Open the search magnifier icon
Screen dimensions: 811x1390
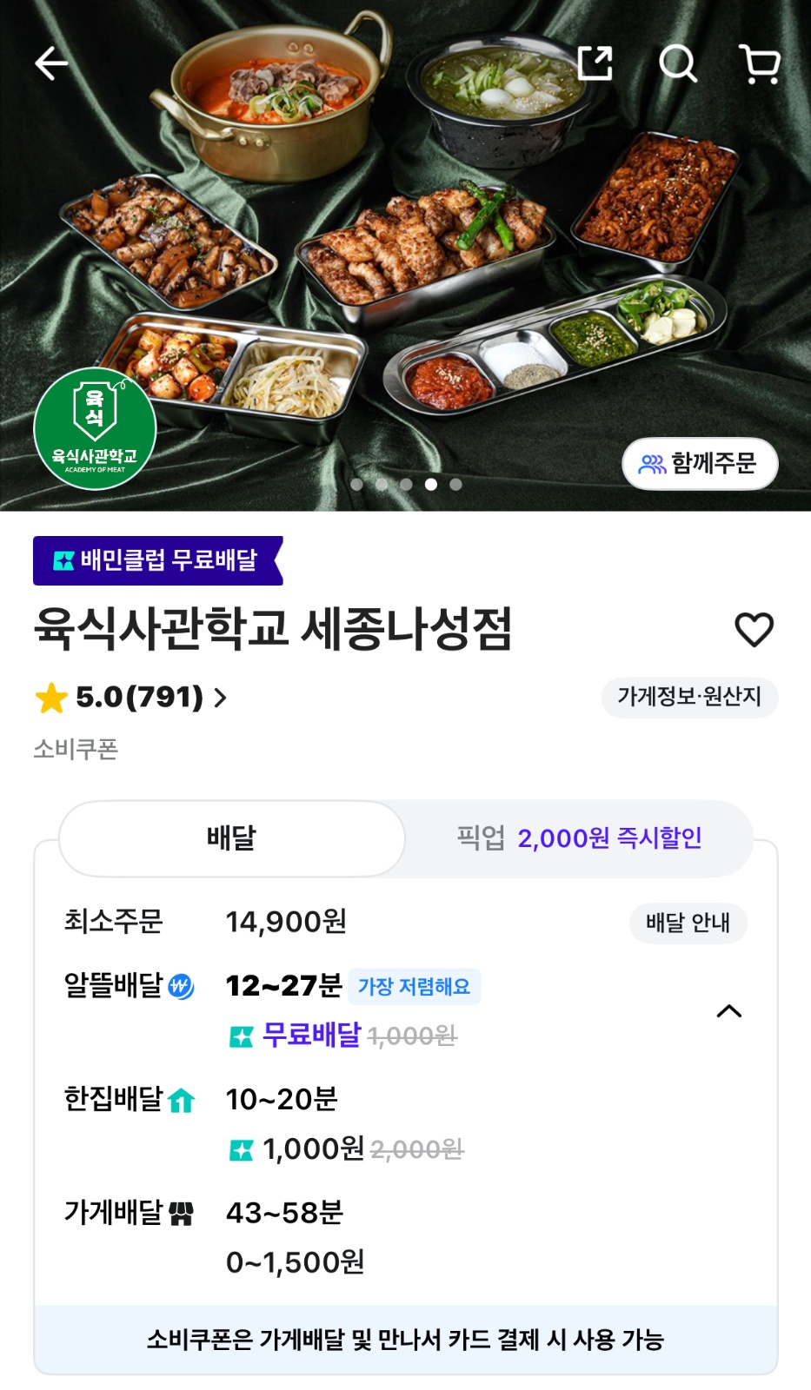pos(678,63)
